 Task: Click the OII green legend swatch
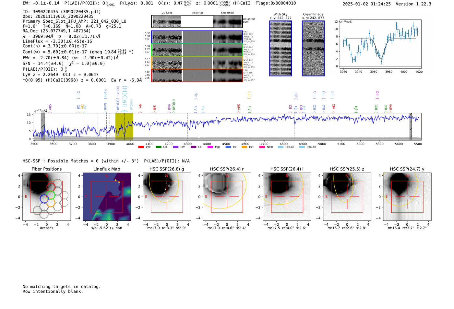pyautogui.click(x=159, y=147)
